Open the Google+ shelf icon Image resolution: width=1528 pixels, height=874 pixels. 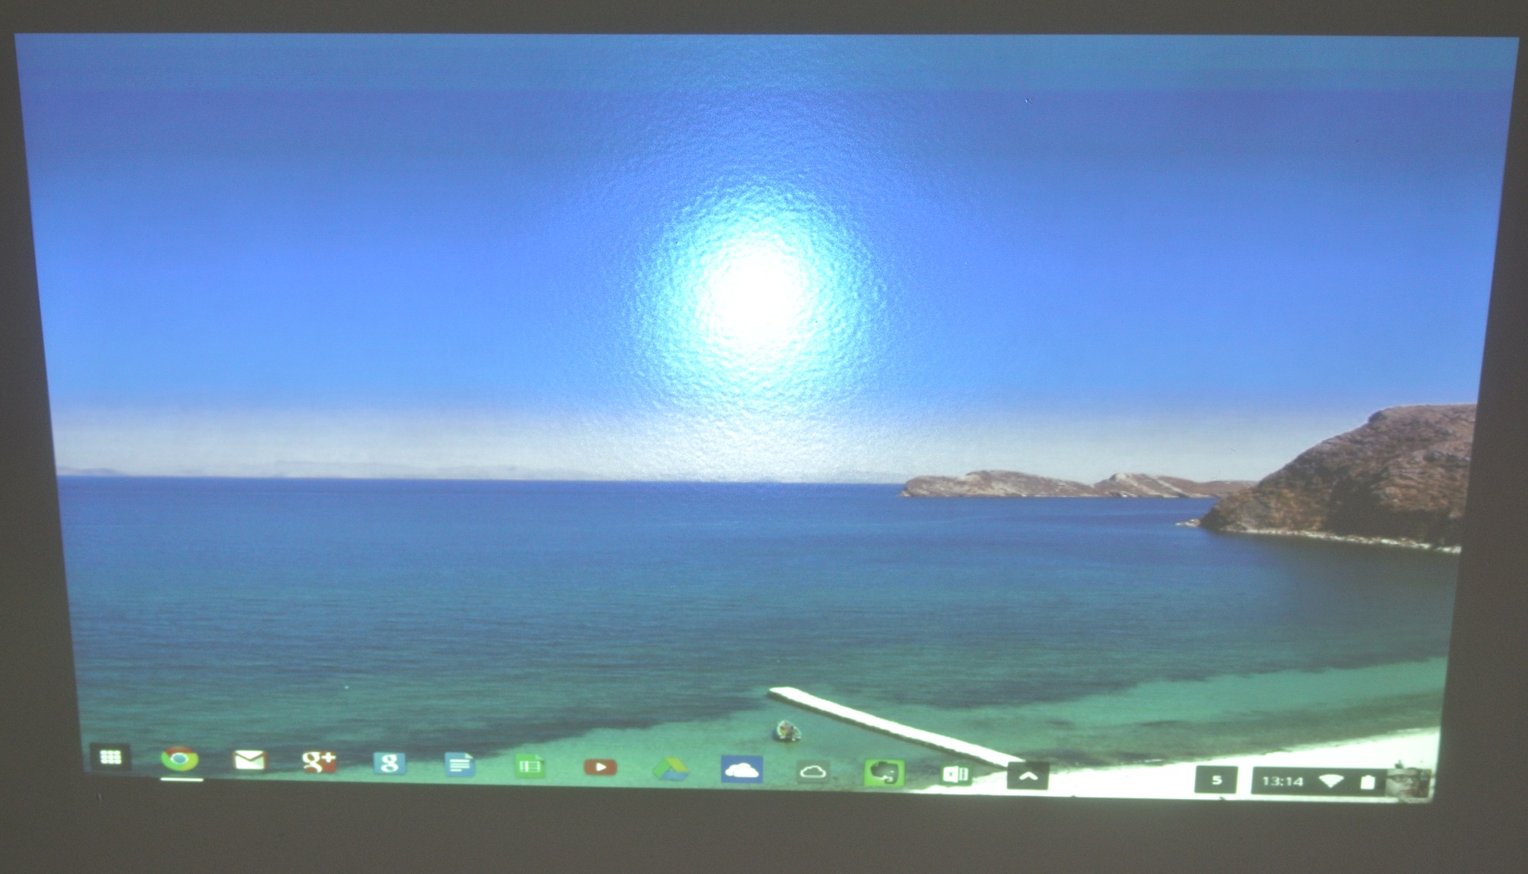(319, 761)
